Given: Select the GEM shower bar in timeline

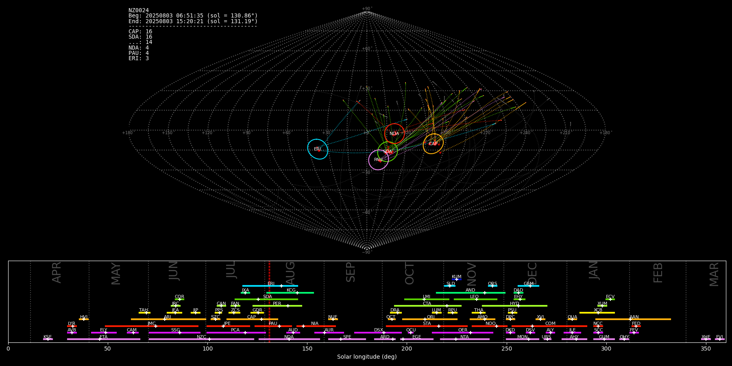Looking at the screenshot, I should coord(528,286).
